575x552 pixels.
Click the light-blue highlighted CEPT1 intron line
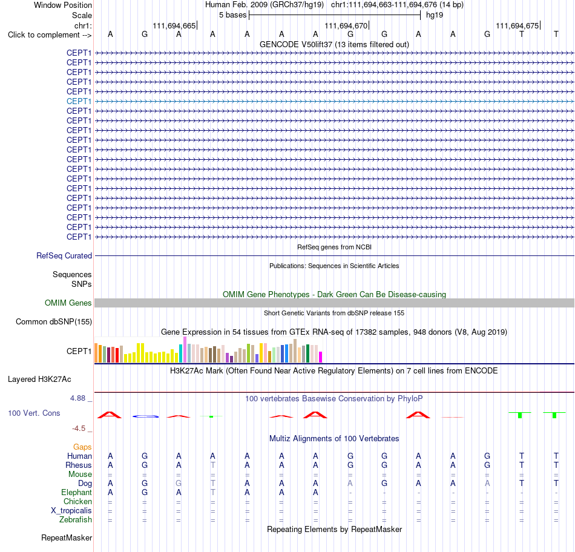tap(334, 101)
